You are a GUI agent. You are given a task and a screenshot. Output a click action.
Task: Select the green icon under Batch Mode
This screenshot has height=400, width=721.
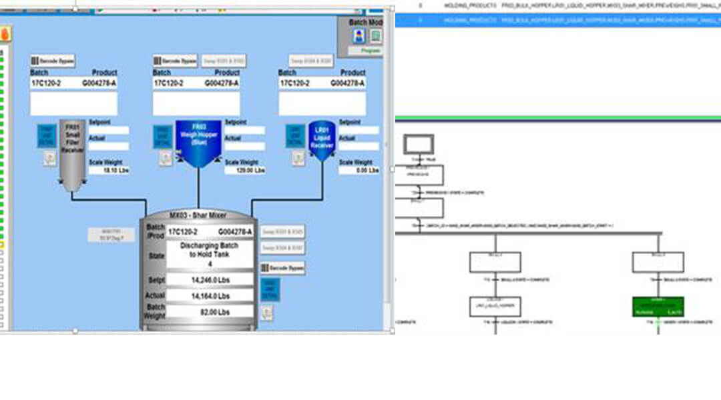point(376,36)
